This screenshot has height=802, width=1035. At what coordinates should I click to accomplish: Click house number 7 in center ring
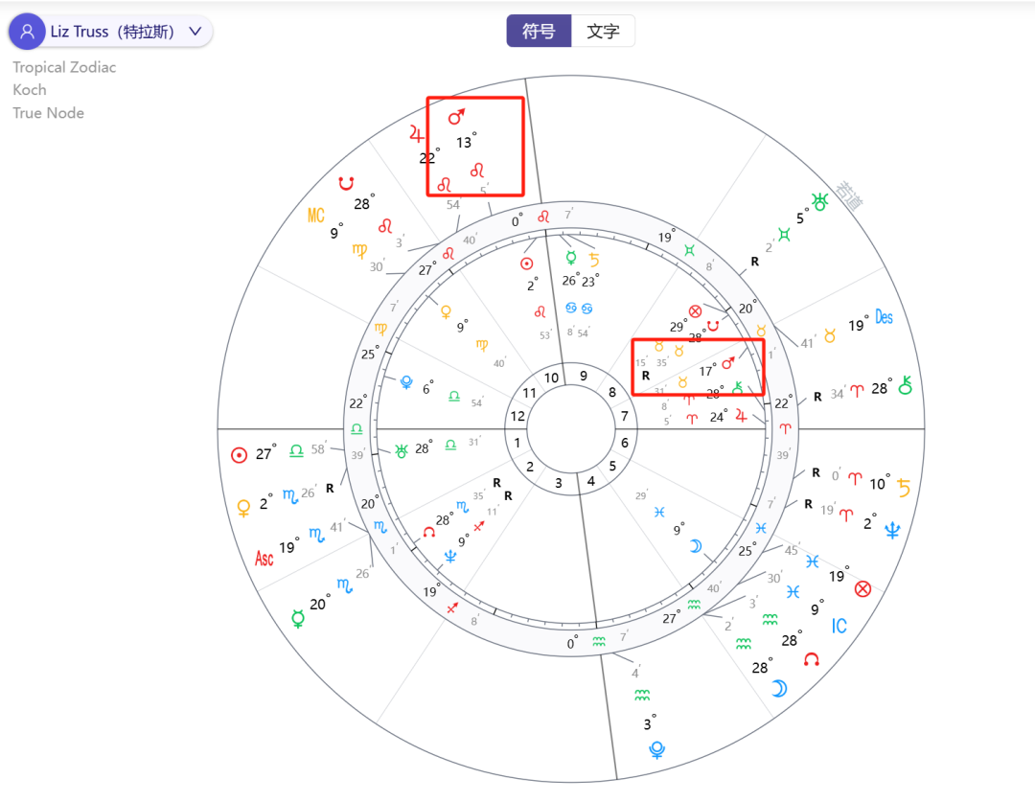625,416
